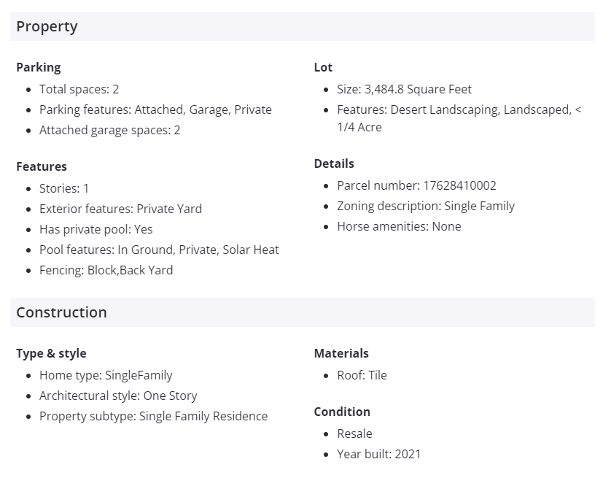Click the lot size 3,484.8 Square Feet
Image resolution: width=611 pixels, height=478 pixels.
pos(404,89)
